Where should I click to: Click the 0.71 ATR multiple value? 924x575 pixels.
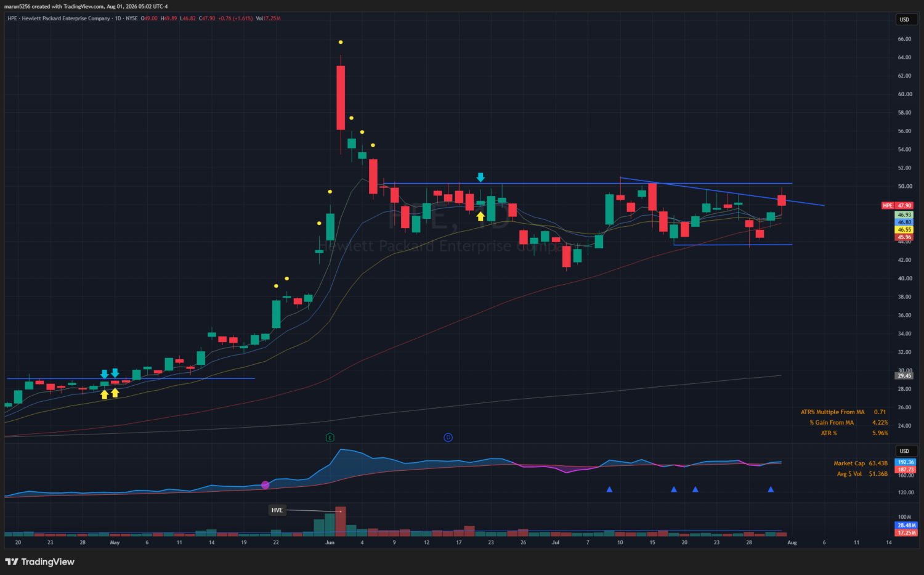tap(880, 412)
